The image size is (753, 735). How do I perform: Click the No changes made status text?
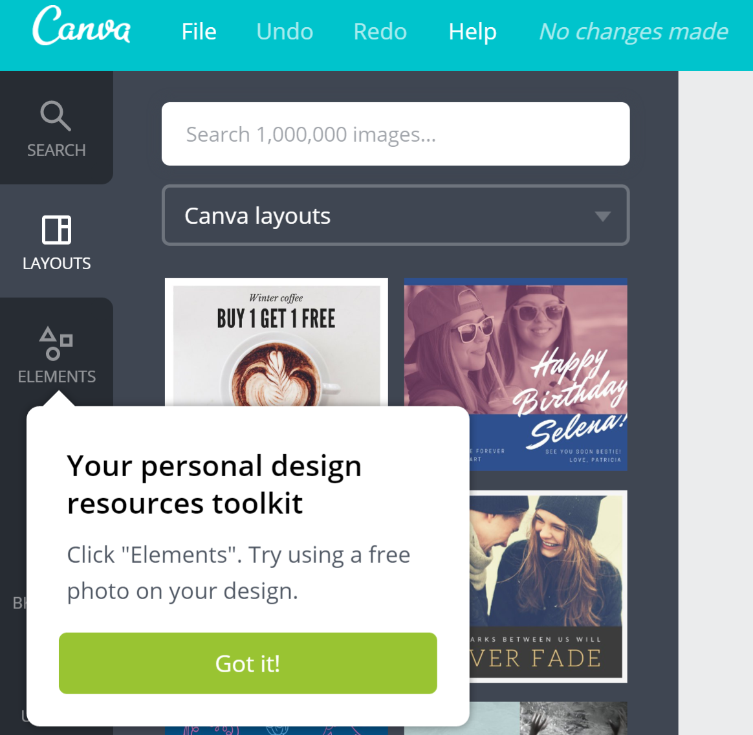click(633, 32)
